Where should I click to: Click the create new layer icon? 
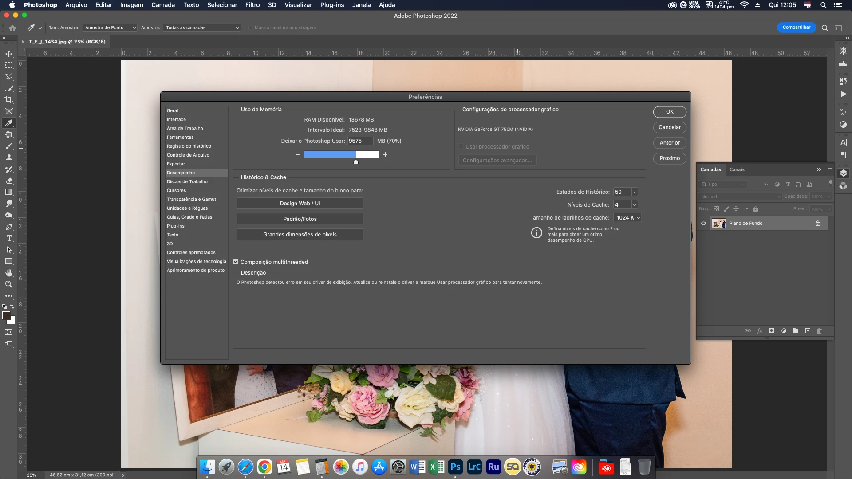point(808,331)
